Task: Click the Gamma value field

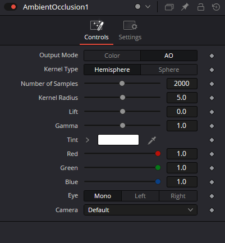Action: [182, 126]
